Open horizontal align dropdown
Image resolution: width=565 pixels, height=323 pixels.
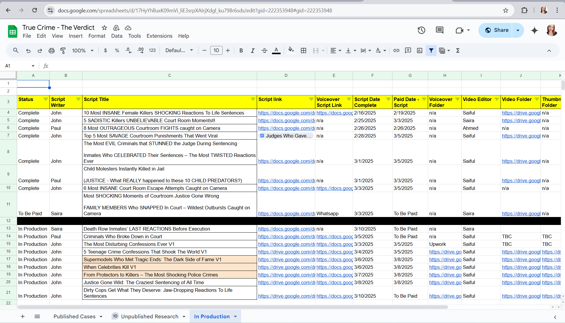[x=336, y=50]
